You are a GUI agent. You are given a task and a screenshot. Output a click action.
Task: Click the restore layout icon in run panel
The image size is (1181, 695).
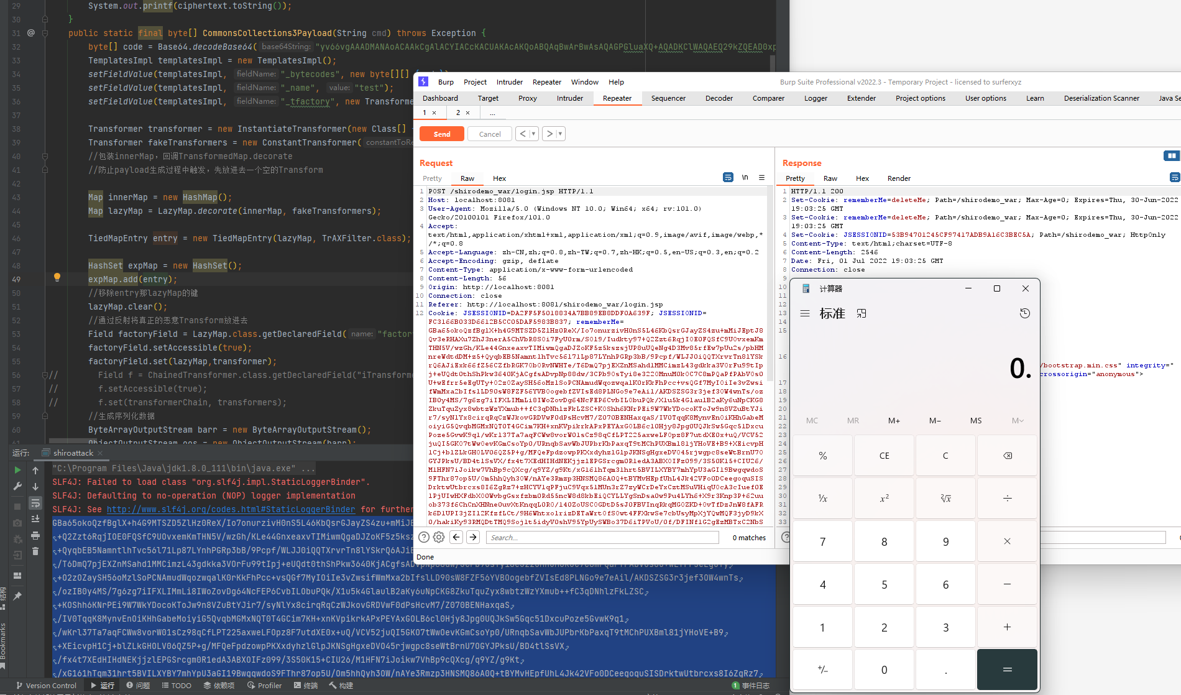17,576
